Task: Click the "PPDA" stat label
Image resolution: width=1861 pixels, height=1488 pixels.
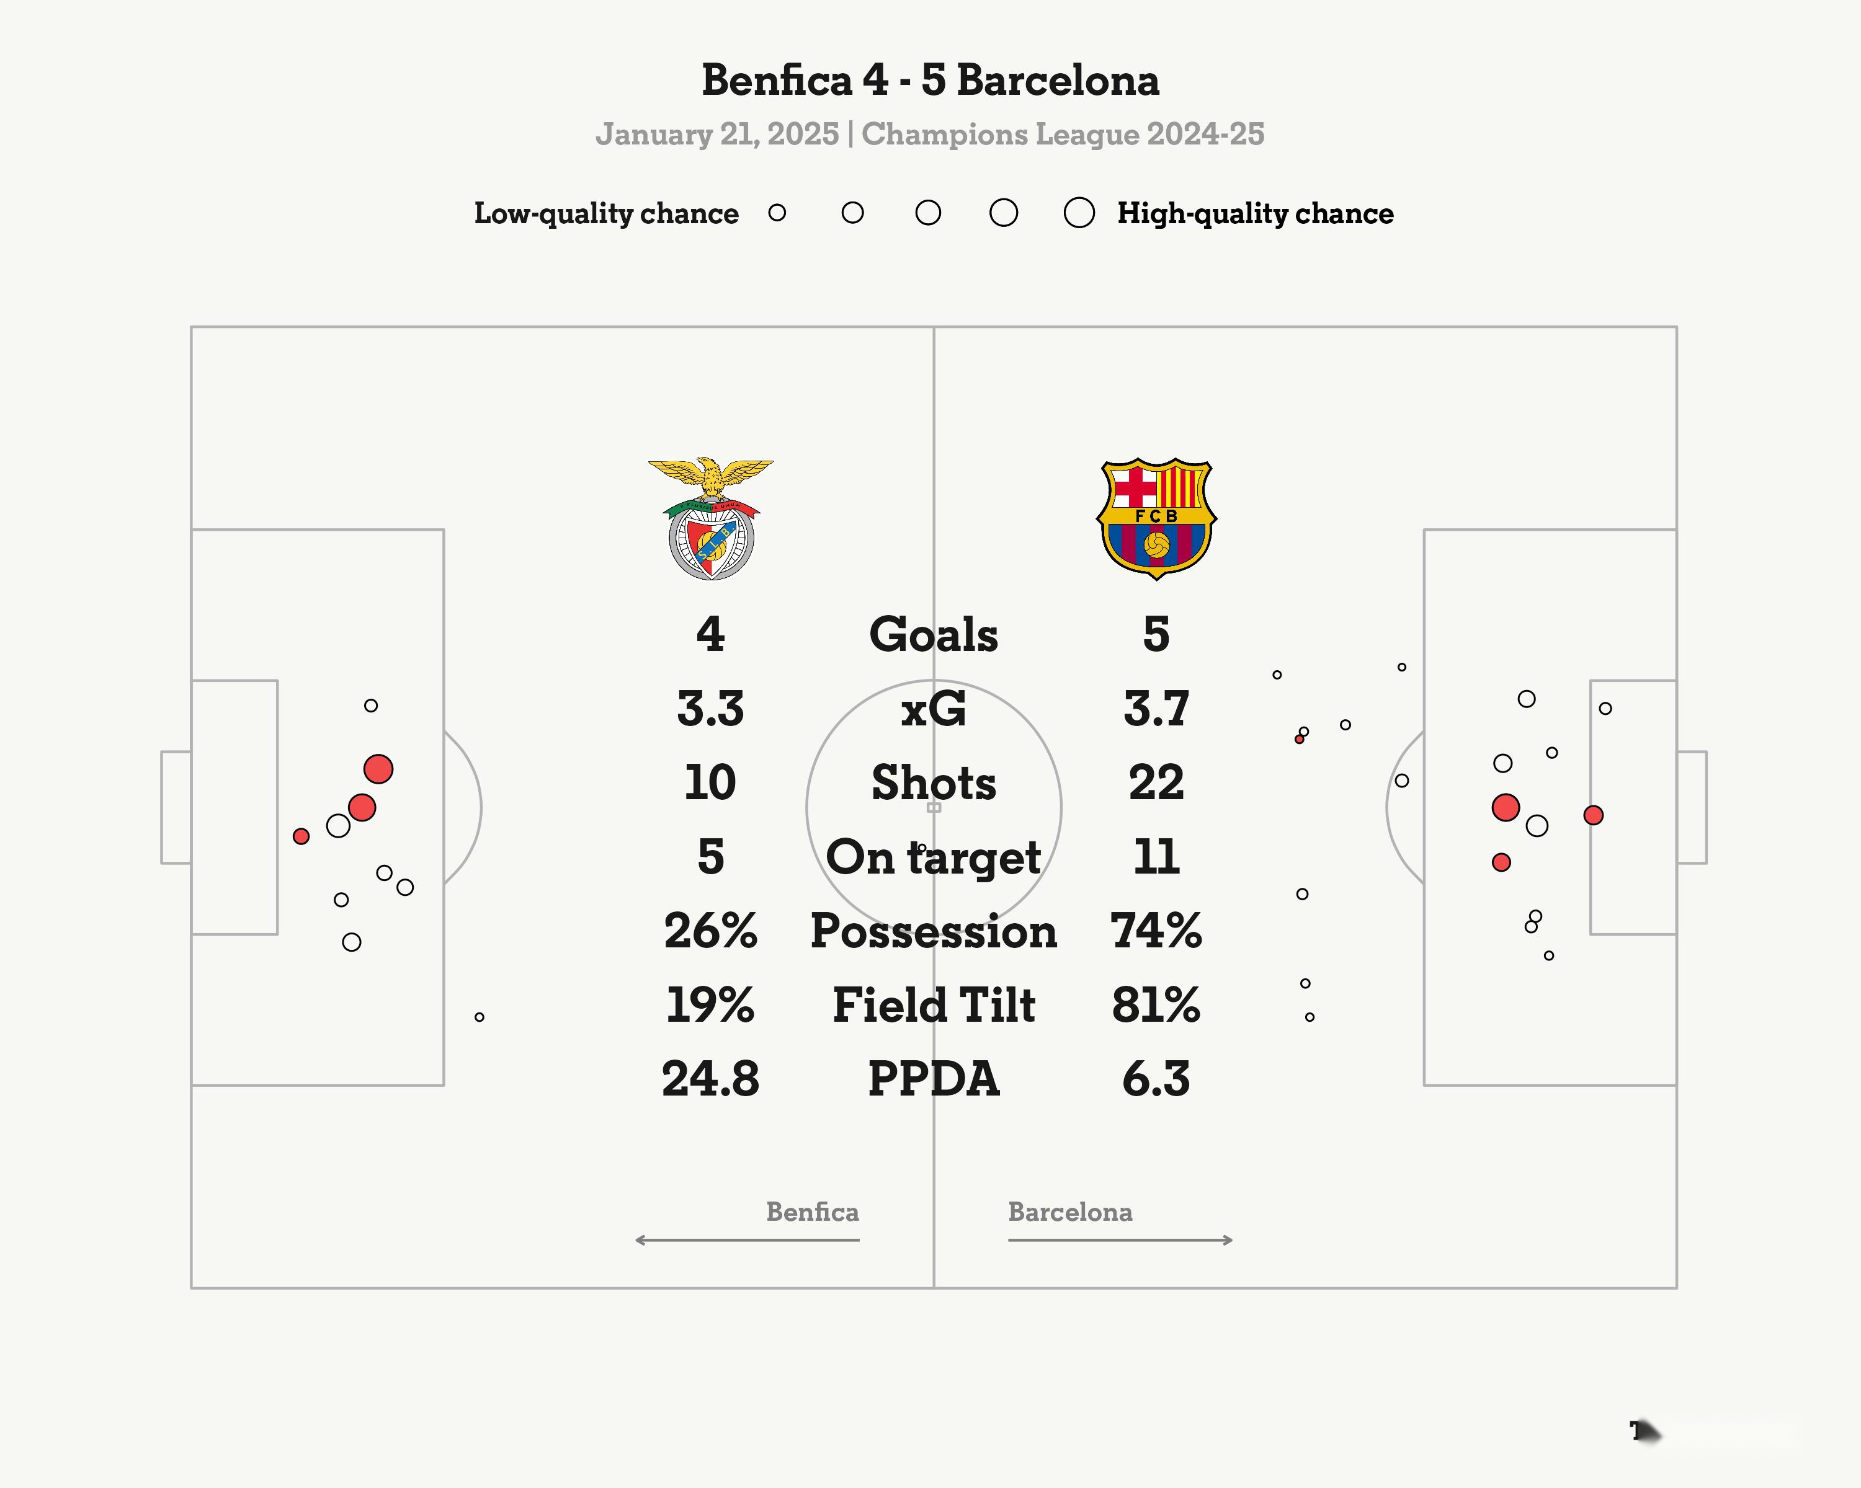Action: click(933, 1079)
